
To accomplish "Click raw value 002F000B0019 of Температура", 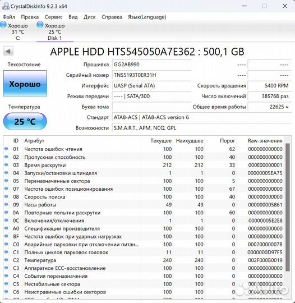I will 265,260.
